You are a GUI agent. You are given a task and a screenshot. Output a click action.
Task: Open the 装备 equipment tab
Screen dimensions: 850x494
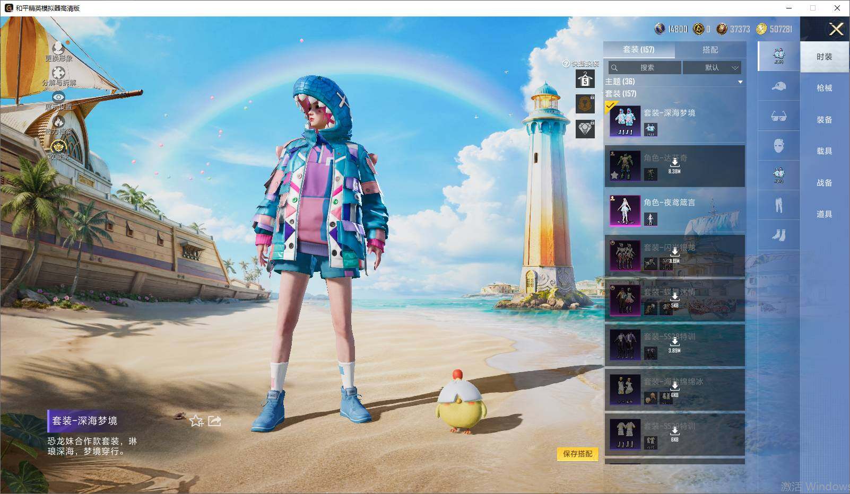pos(825,120)
